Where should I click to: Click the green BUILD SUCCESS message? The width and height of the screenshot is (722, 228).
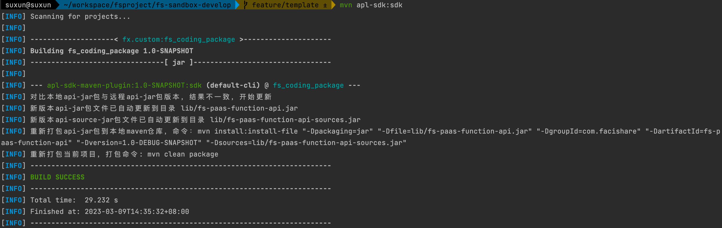[57, 177]
